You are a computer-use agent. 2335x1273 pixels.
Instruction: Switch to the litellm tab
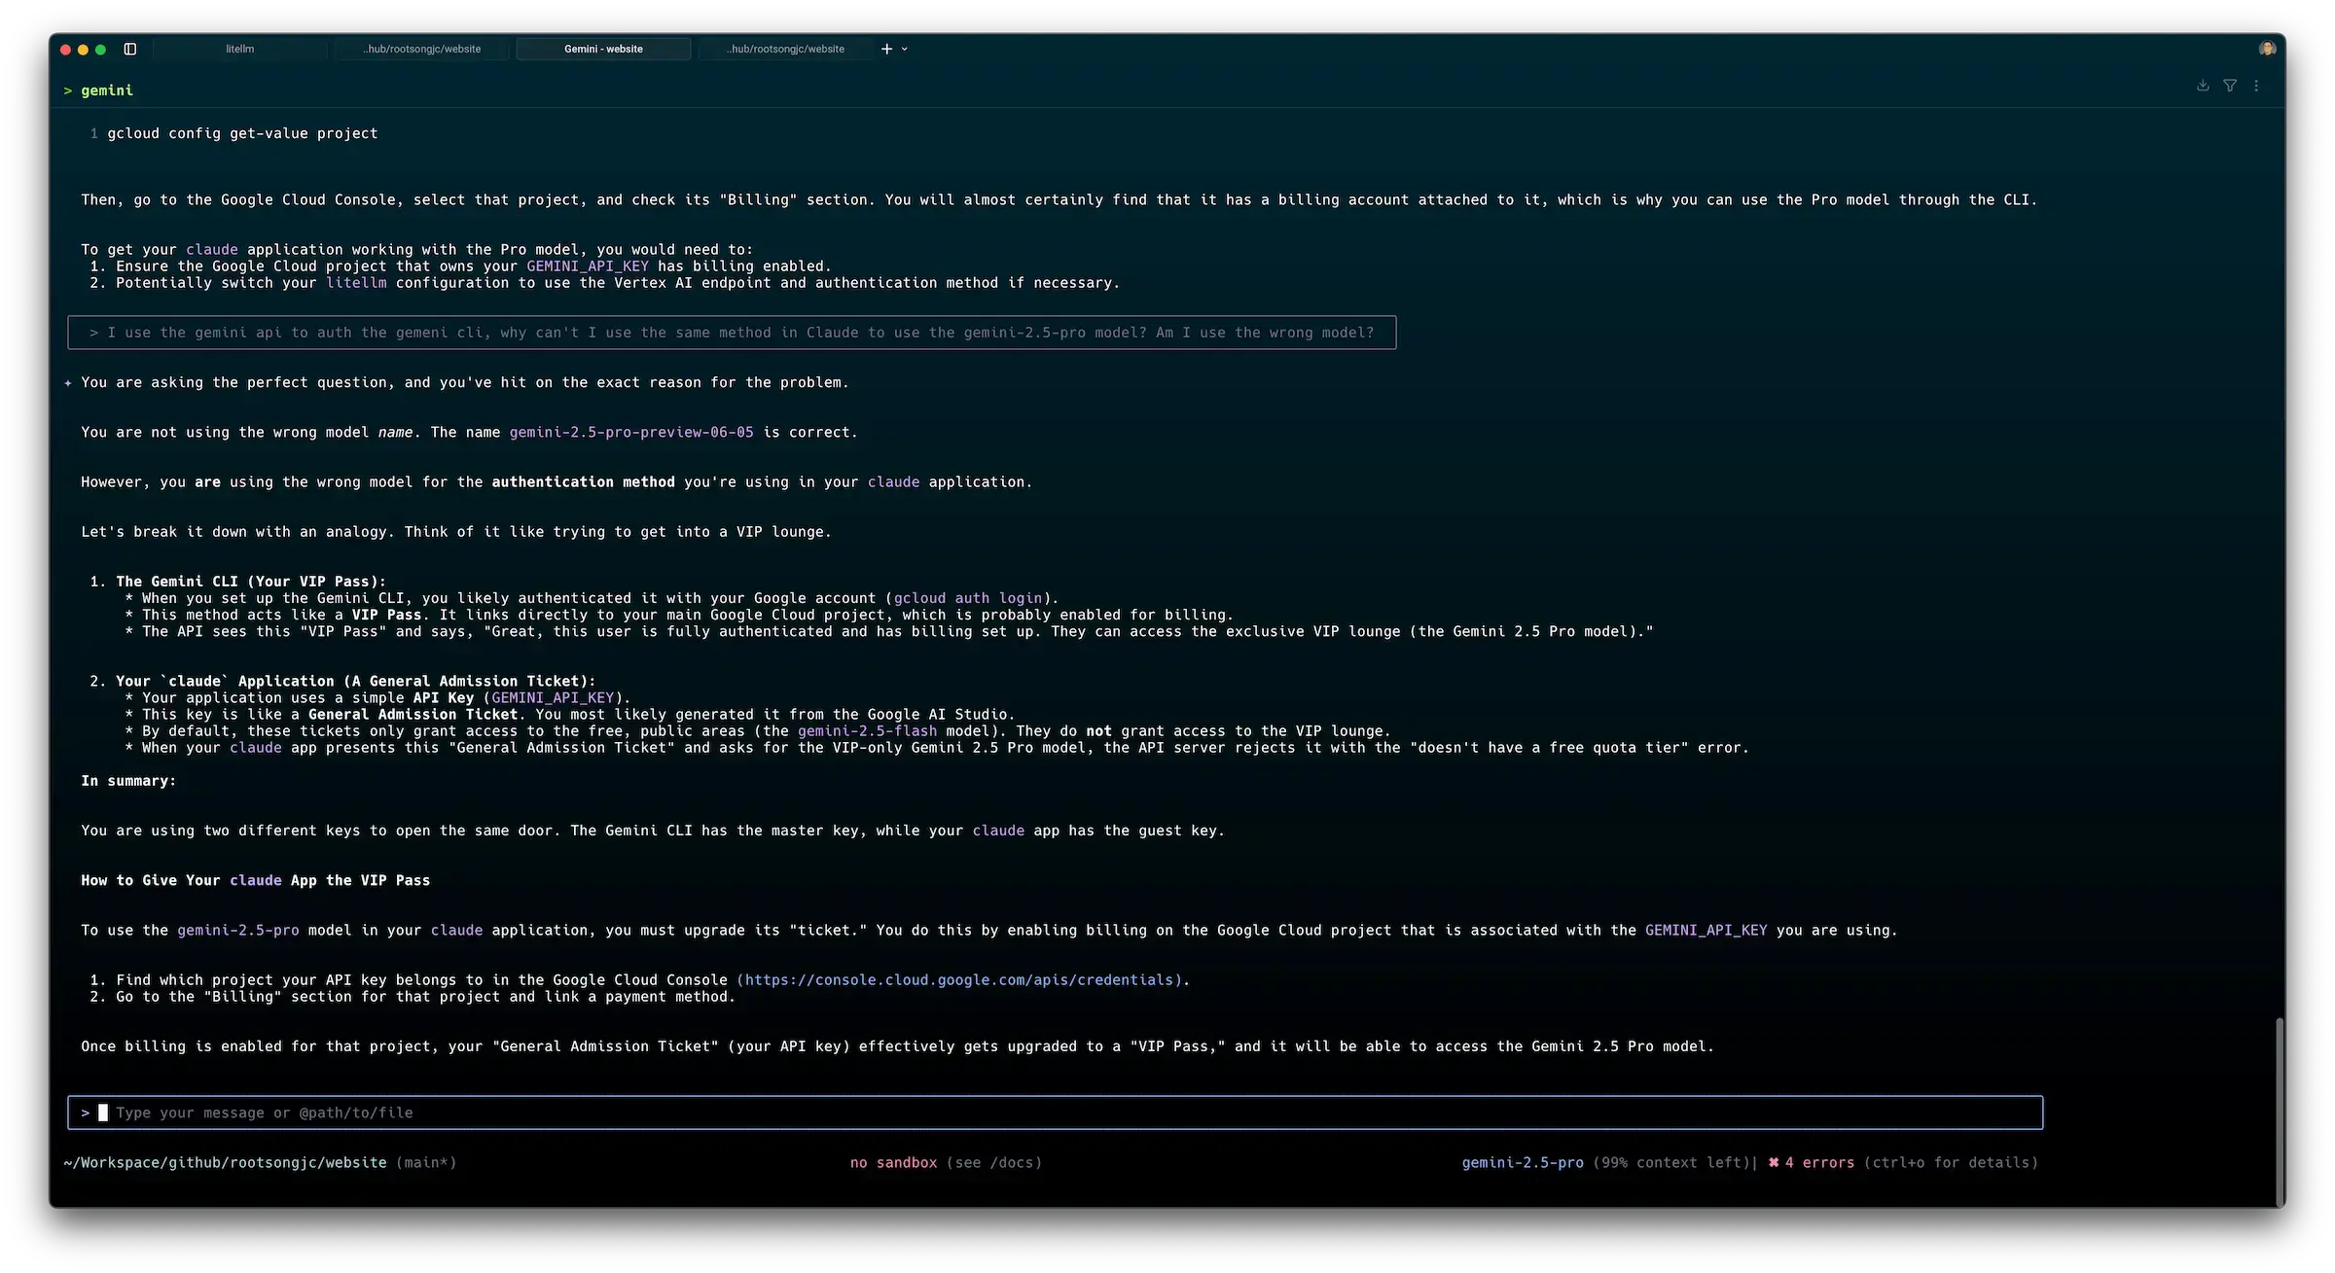coord(239,49)
